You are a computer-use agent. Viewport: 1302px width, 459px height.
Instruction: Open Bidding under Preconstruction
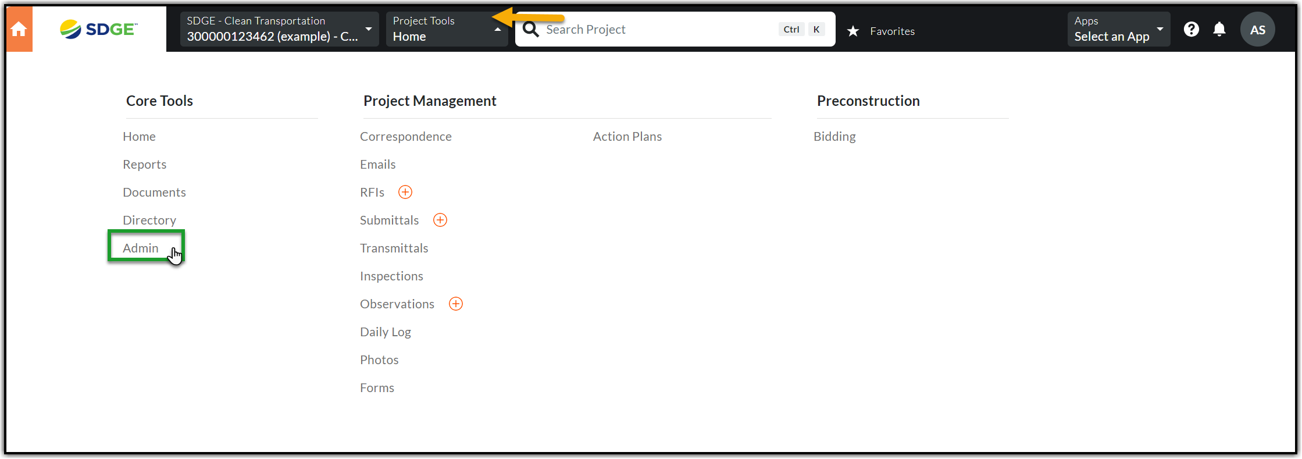pyautogui.click(x=834, y=137)
